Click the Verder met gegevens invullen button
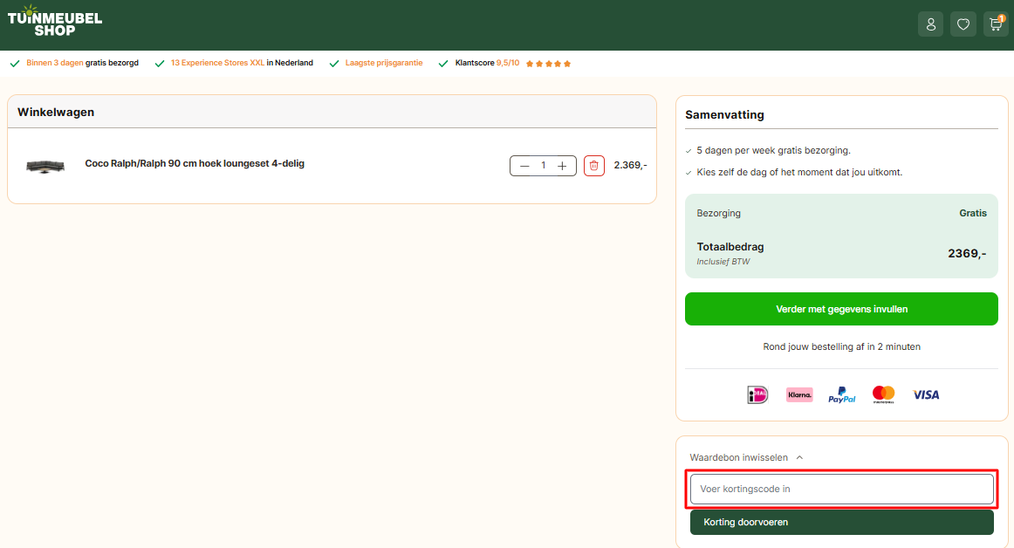1014x548 pixels. point(841,309)
